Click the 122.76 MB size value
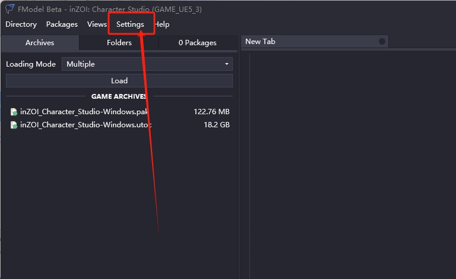The image size is (456, 279). coord(211,112)
